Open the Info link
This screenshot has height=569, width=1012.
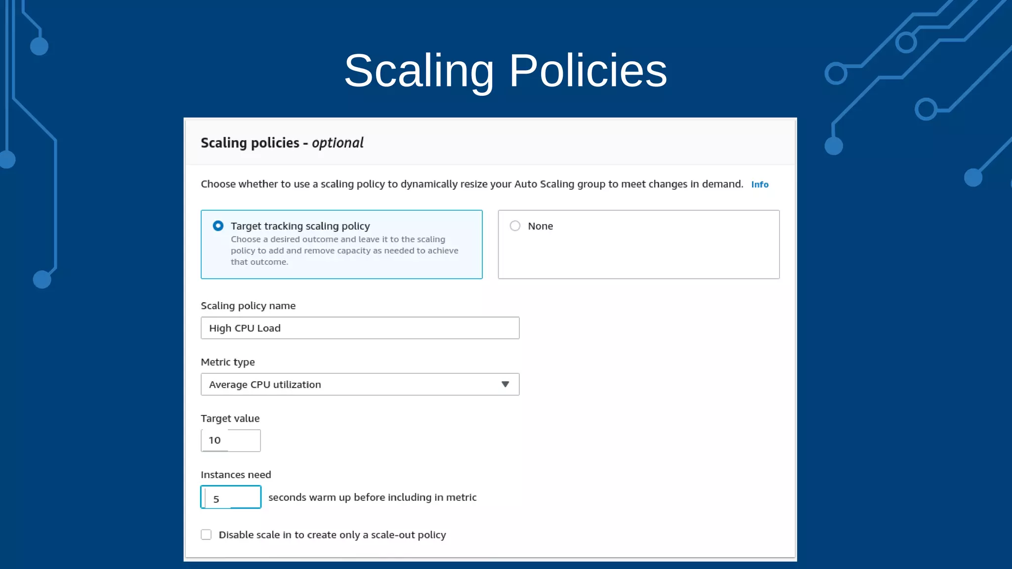click(759, 184)
